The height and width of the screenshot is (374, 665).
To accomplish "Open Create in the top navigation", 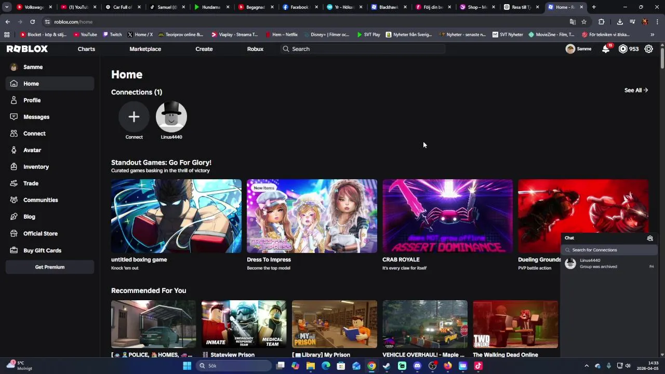I will pos(204,49).
